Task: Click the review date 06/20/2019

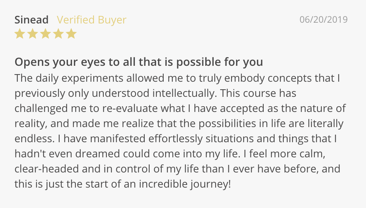Action: pos(323,20)
